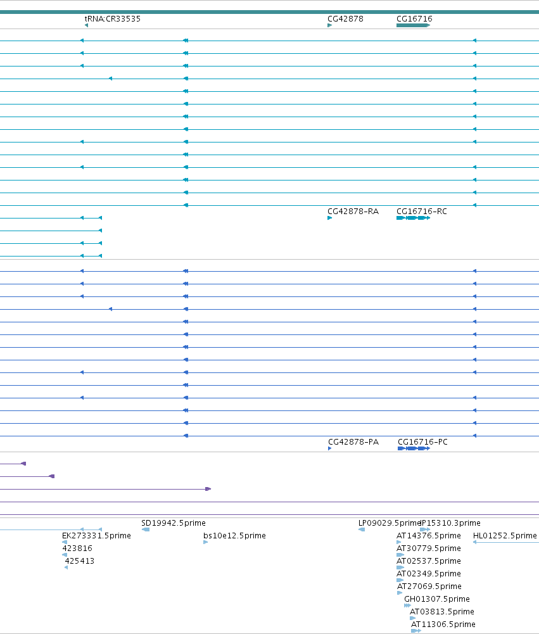Click the HL01252.5prime label
Screen dimensions: 539x634
505,536
